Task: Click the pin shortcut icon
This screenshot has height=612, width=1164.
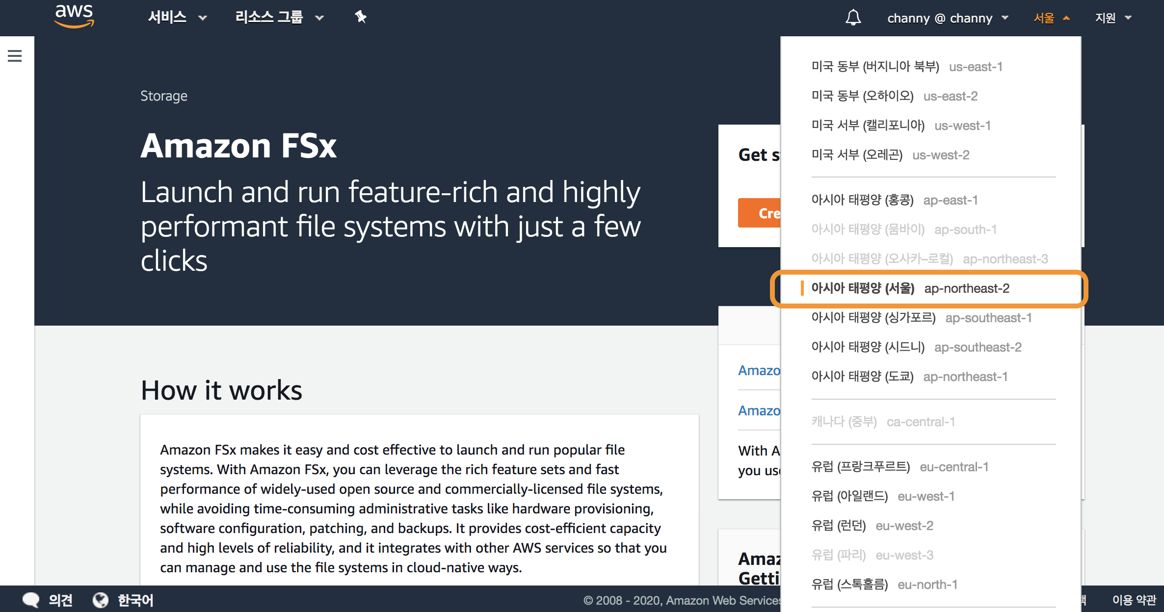Action: coord(361,18)
